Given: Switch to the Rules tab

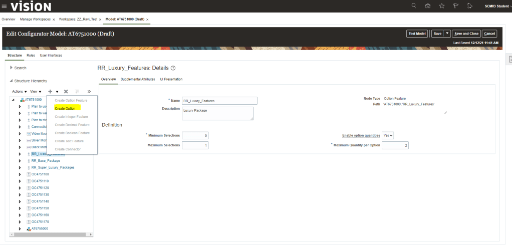Looking at the screenshot, I should tap(31, 55).
